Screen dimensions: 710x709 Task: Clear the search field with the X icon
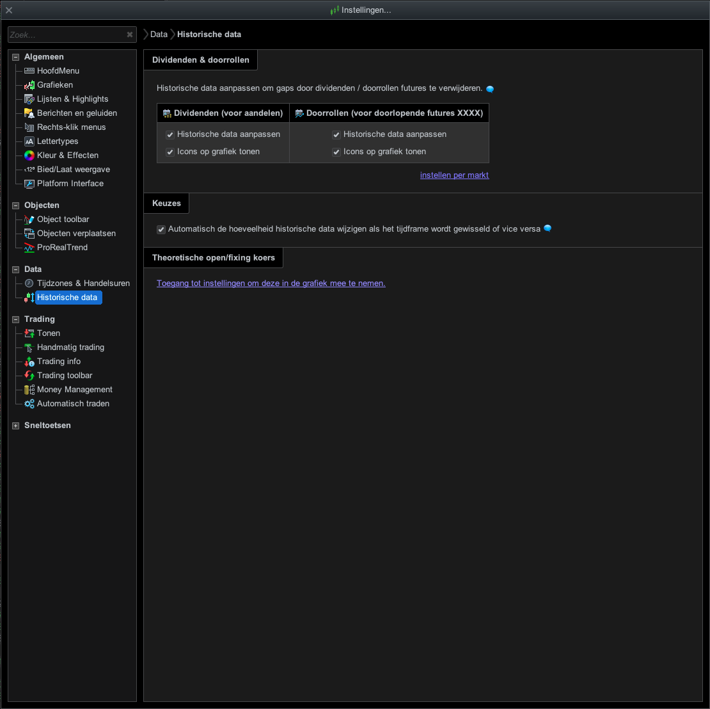[129, 35]
